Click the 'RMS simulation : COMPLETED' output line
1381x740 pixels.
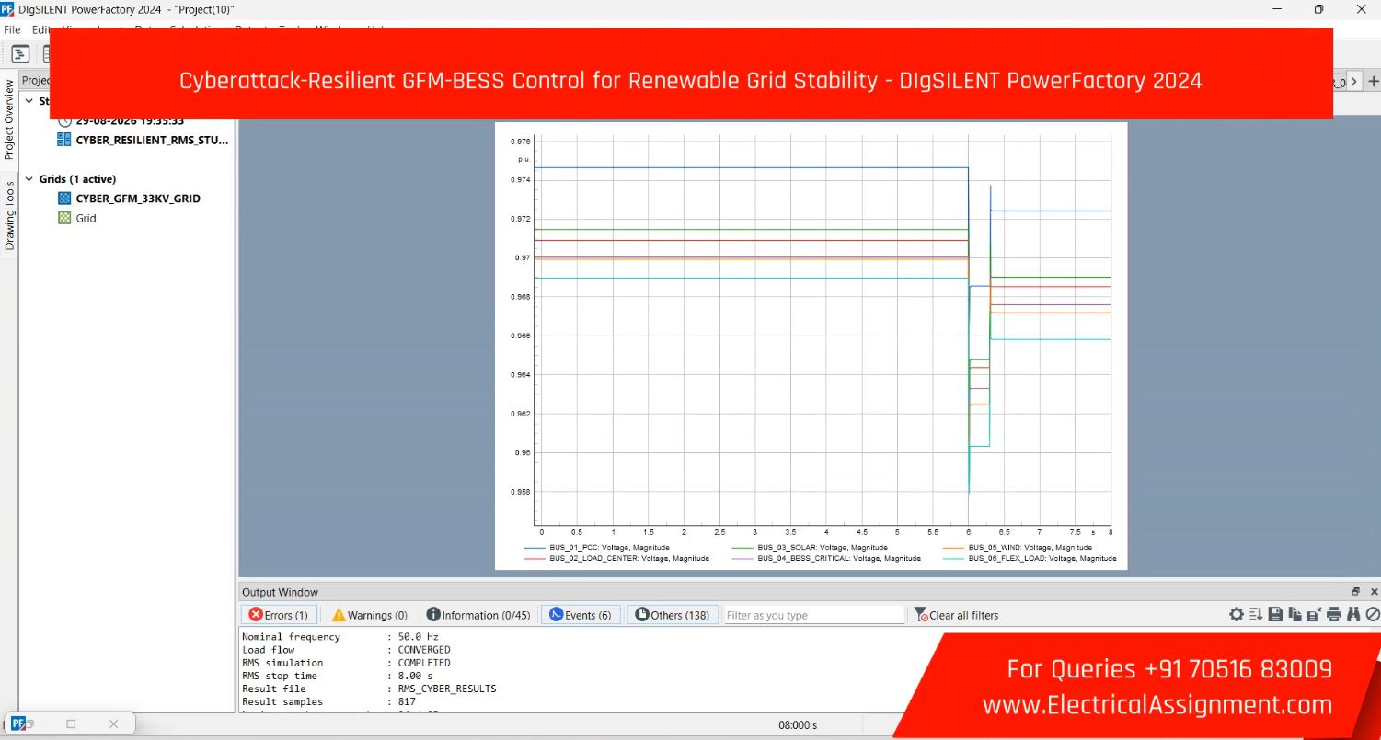coord(346,663)
